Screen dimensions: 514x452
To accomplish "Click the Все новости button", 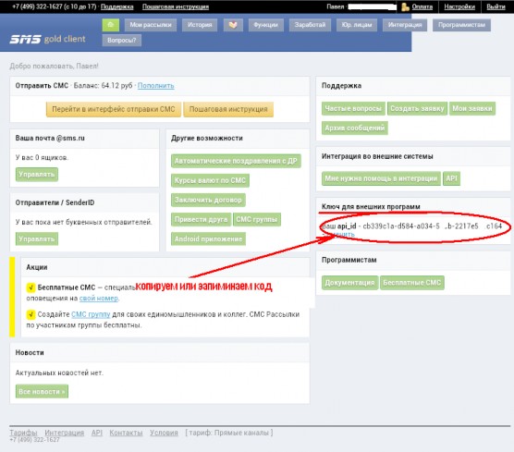I will (x=42, y=391).
